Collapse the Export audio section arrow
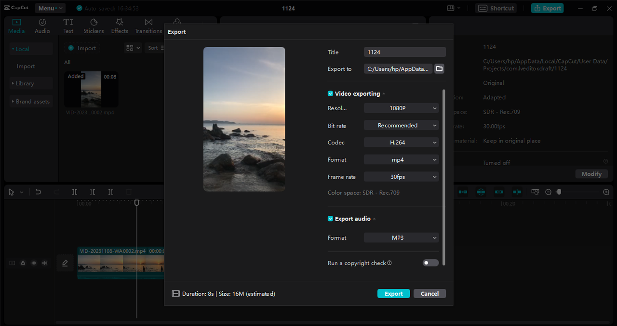 374,219
